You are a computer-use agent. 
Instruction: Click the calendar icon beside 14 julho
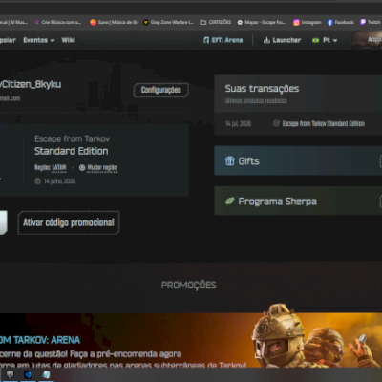point(37,181)
